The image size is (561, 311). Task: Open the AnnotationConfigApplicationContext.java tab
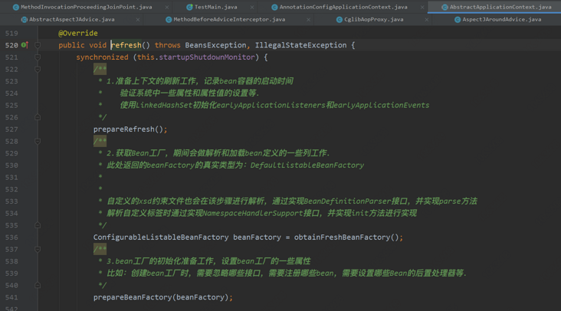pos(343,7)
